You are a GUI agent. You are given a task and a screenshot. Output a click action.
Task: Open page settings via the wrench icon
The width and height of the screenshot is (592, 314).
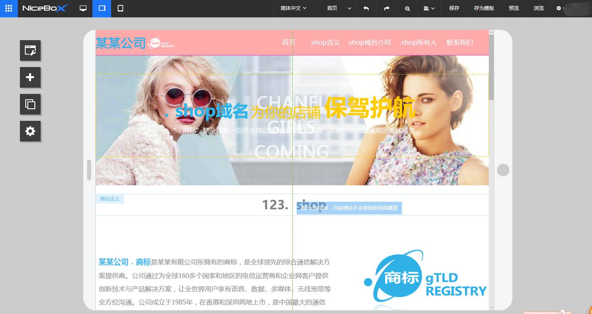(x=30, y=50)
